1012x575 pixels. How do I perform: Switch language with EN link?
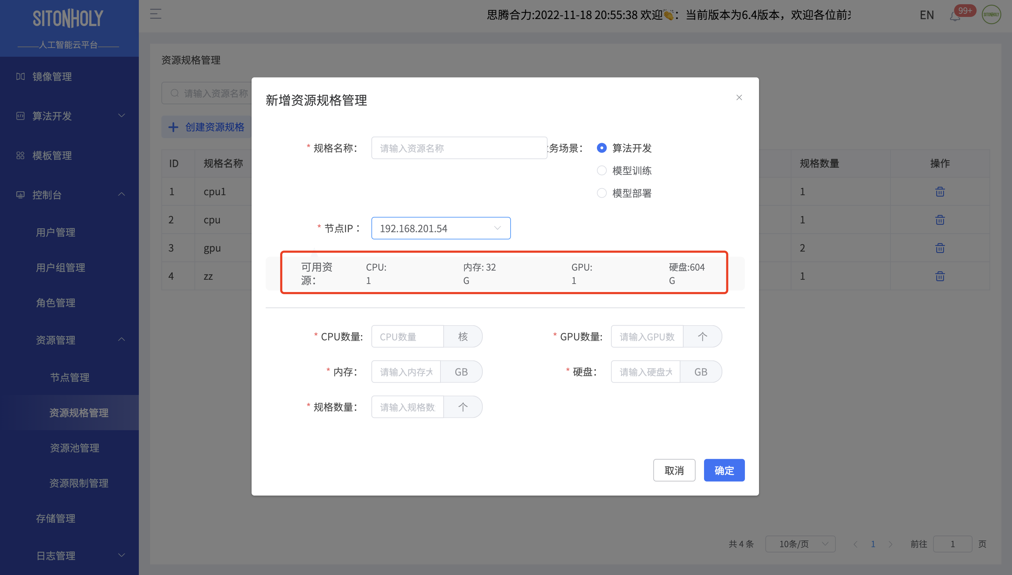point(926,15)
